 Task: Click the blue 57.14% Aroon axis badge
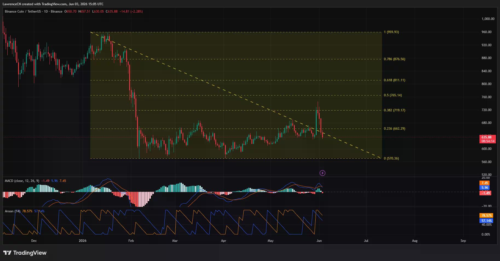[x=486, y=221]
